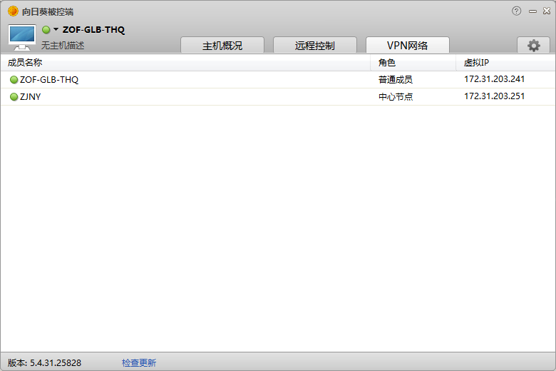This screenshot has height=371, width=556.
Task: Click green status icon of ZOF-GLB-THQ member row
Action: (x=14, y=80)
